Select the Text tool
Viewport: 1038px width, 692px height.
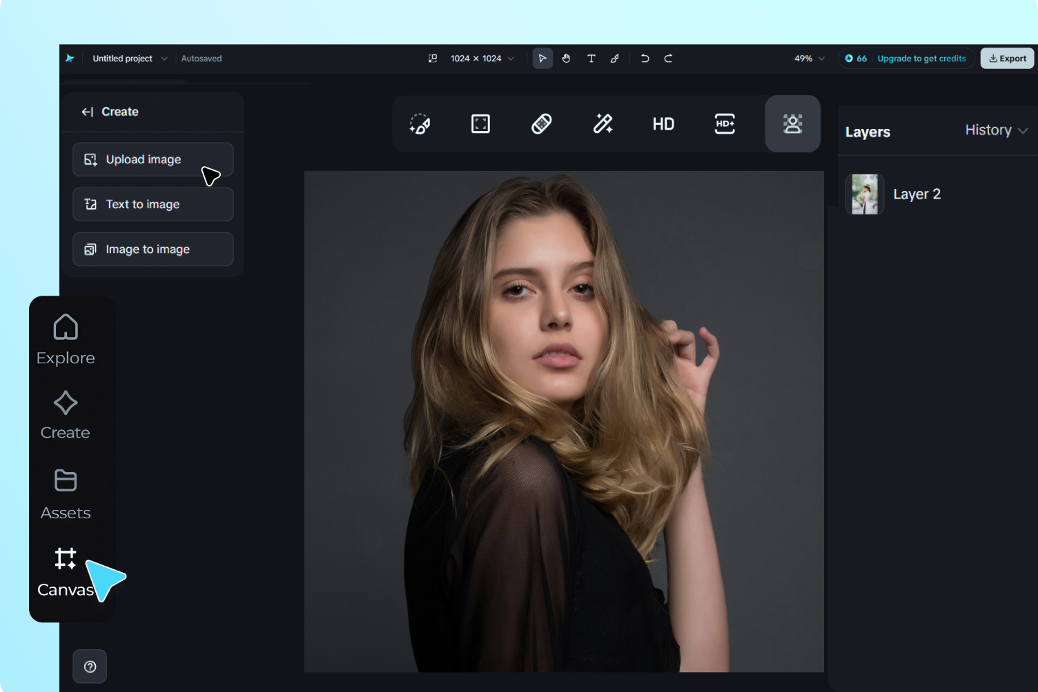pyautogui.click(x=591, y=59)
